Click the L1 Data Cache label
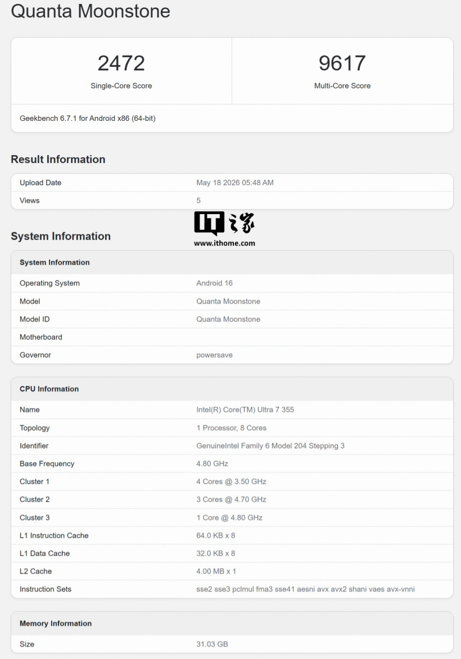461x659 pixels. [x=44, y=553]
